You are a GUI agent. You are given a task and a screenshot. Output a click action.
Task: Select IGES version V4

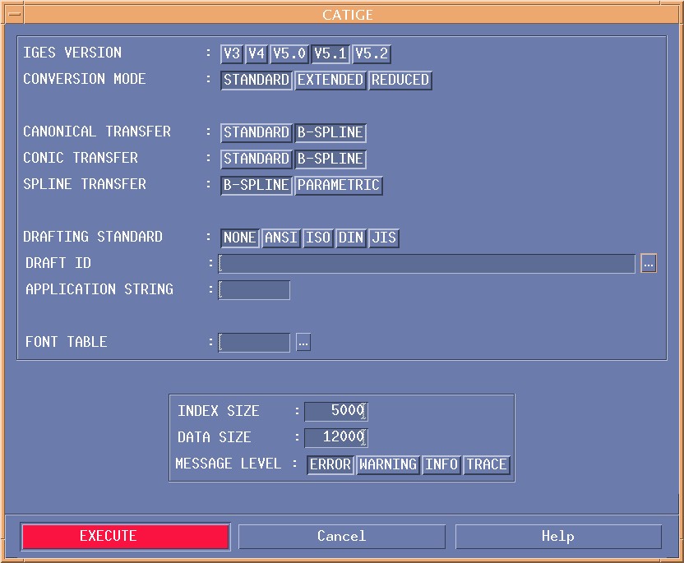click(x=256, y=53)
